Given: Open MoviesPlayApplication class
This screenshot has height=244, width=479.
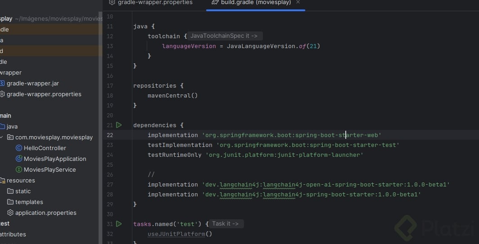Looking at the screenshot, I should [x=55, y=159].
